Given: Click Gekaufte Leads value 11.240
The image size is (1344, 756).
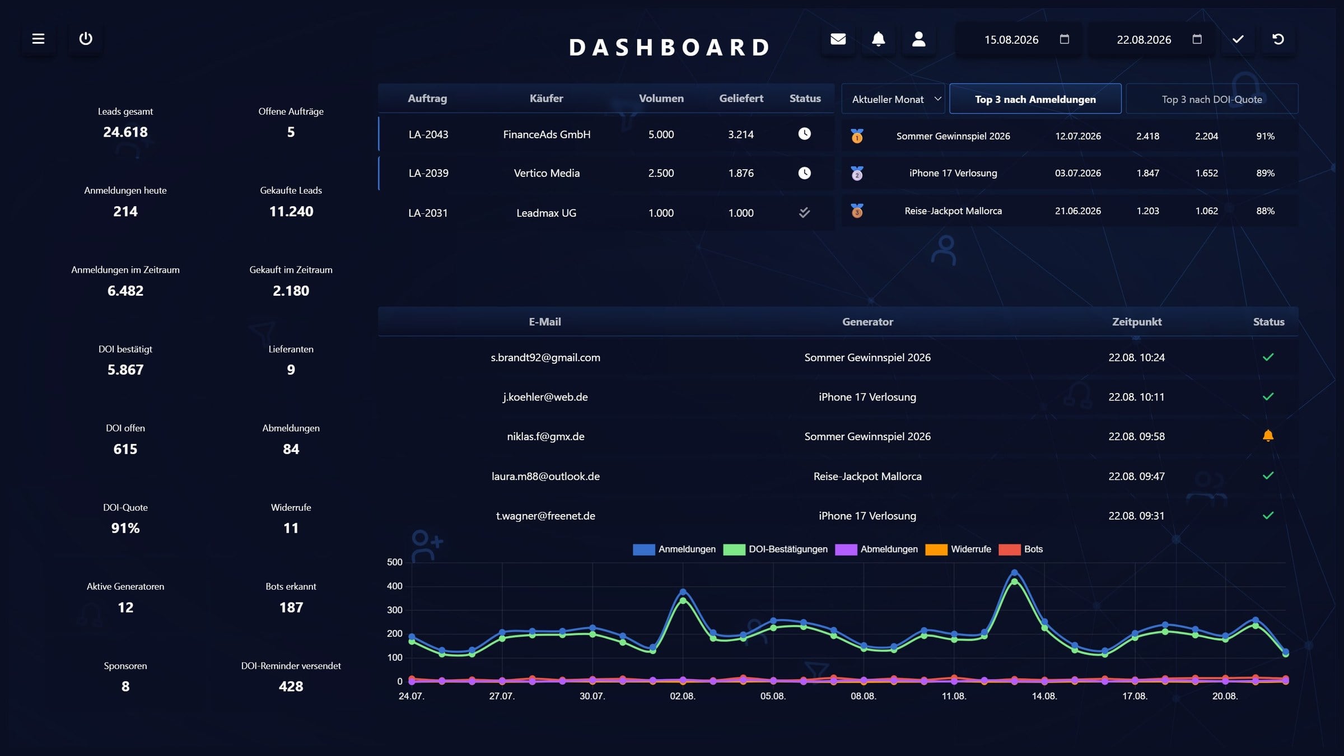Looking at the screenshot, I should pyautogui.click(x=291, y=211).
